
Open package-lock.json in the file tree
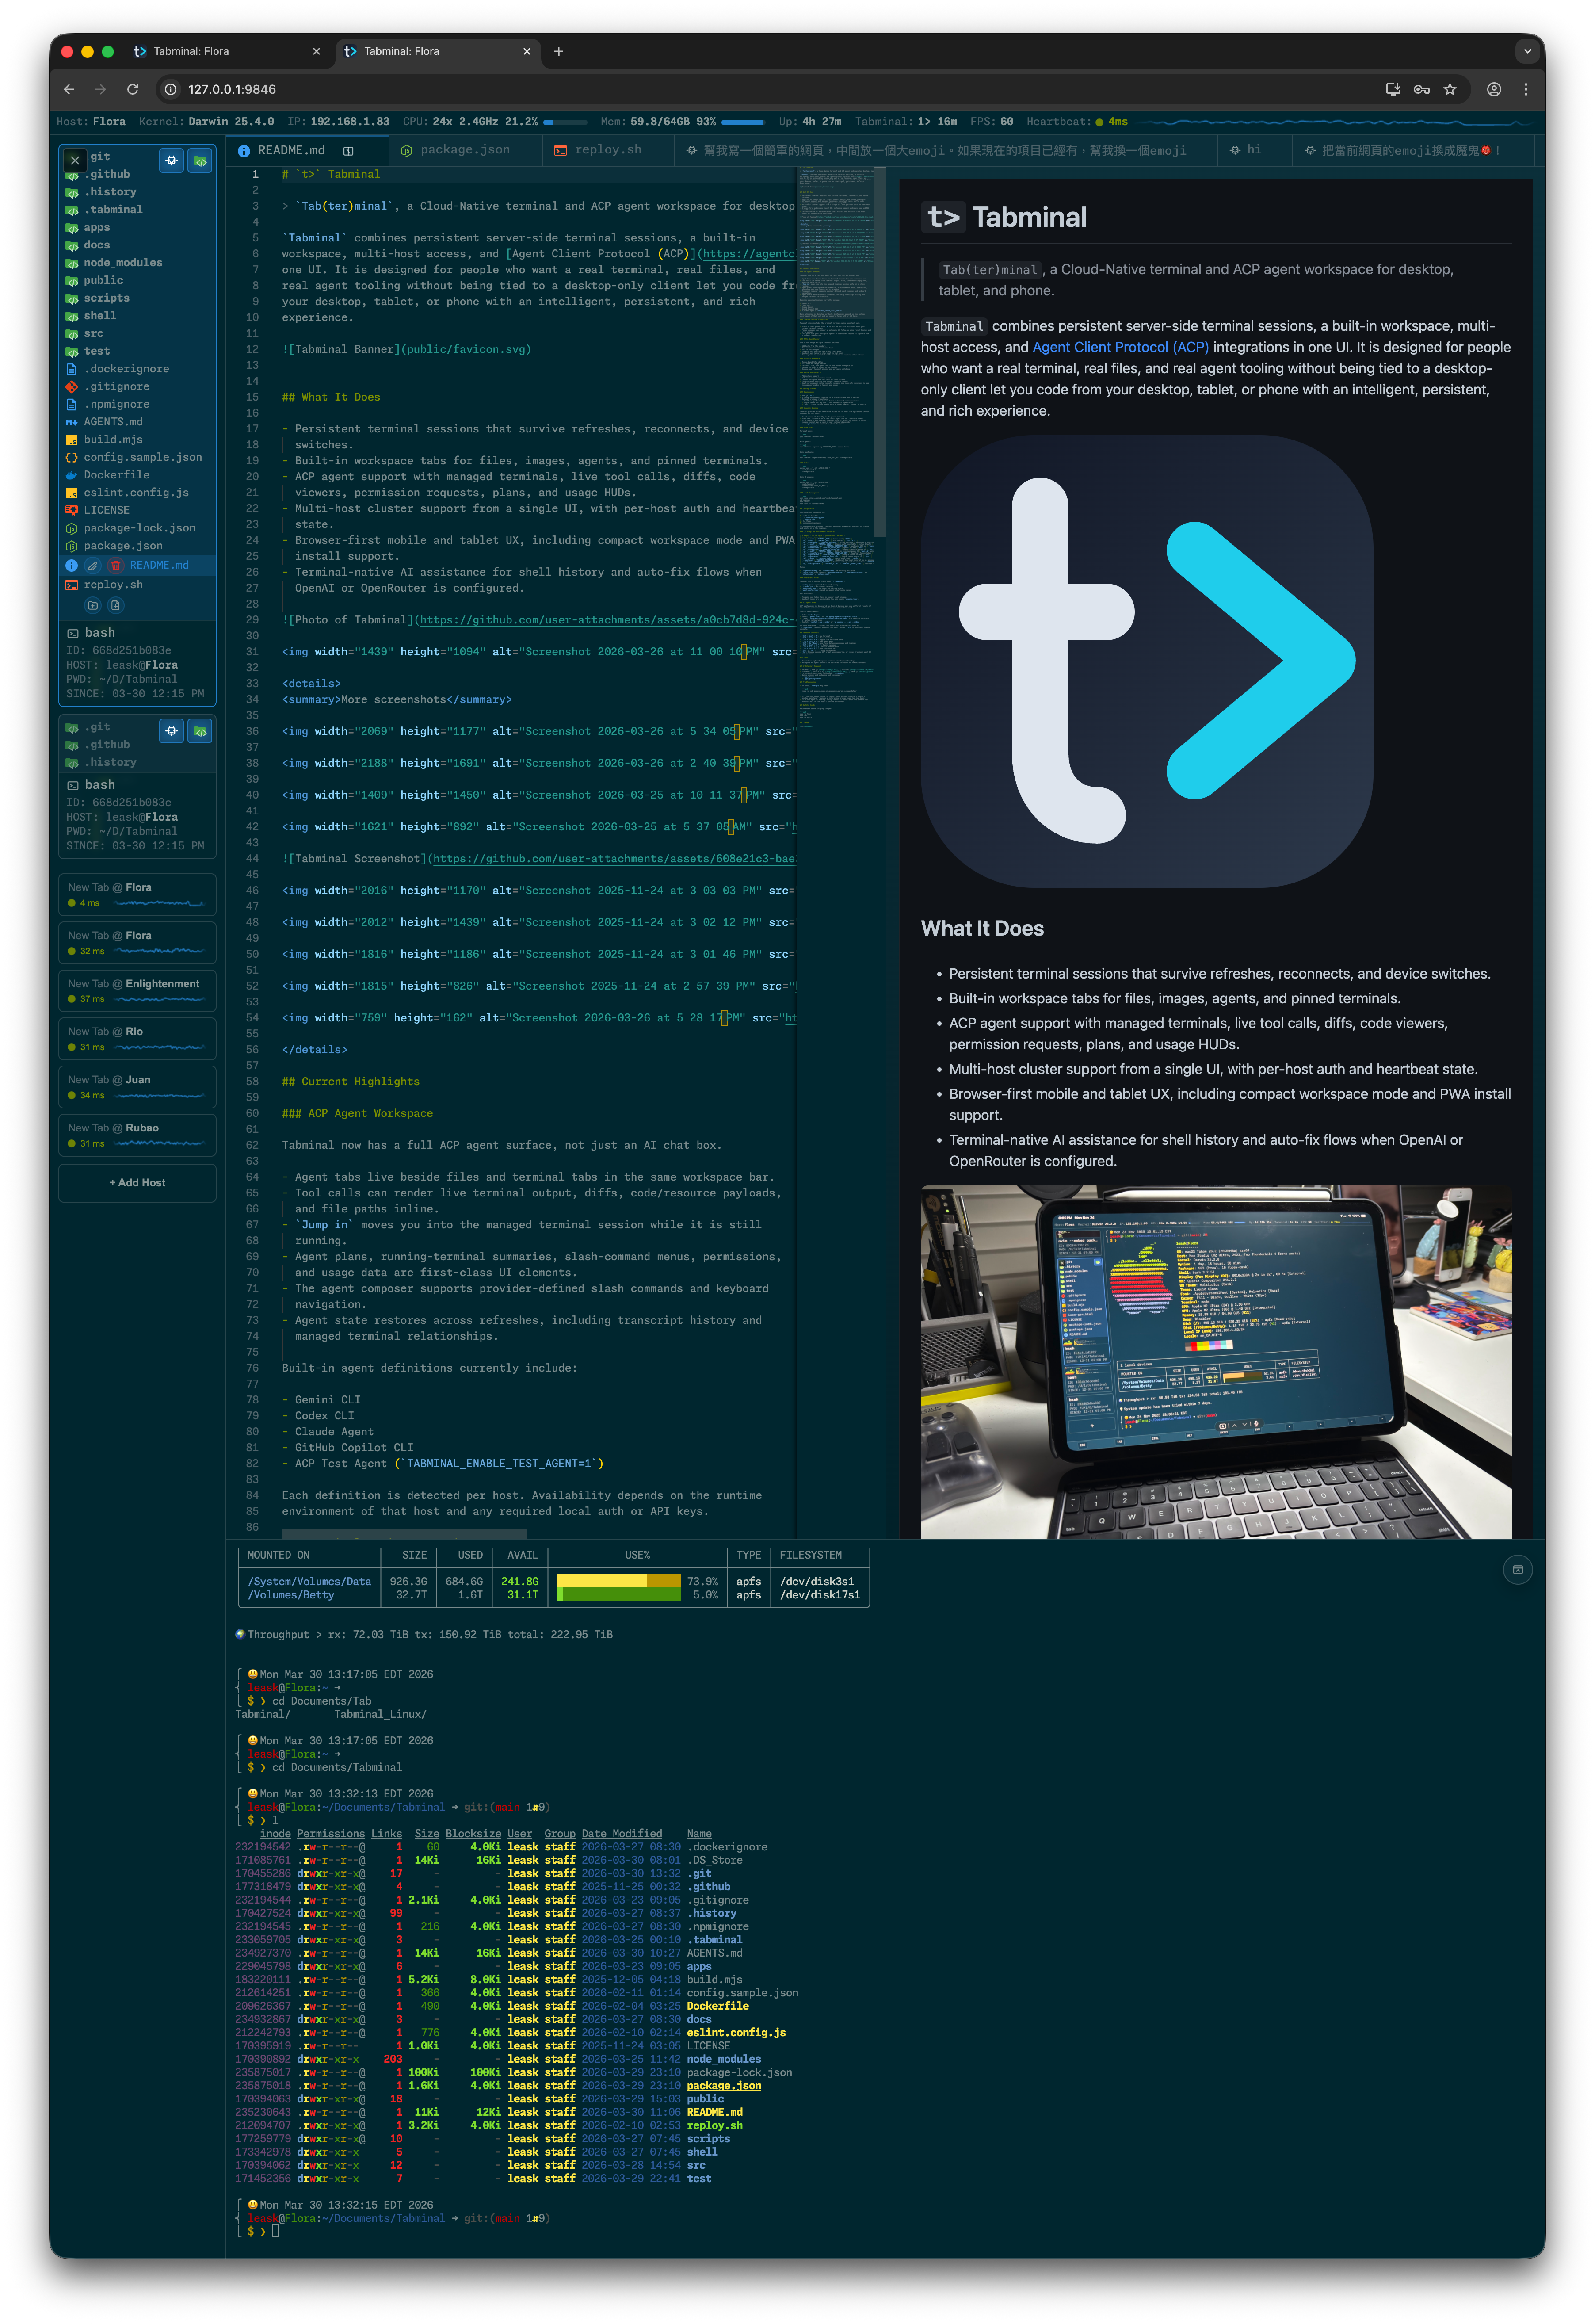click(x=138, y=528)
